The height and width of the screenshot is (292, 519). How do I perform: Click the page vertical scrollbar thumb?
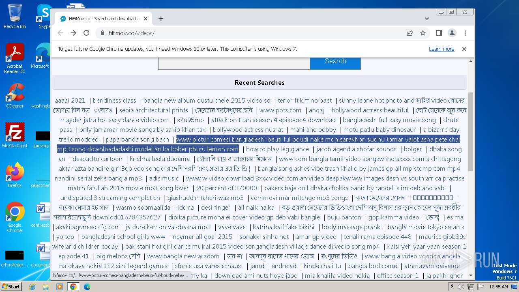(470, 131)
